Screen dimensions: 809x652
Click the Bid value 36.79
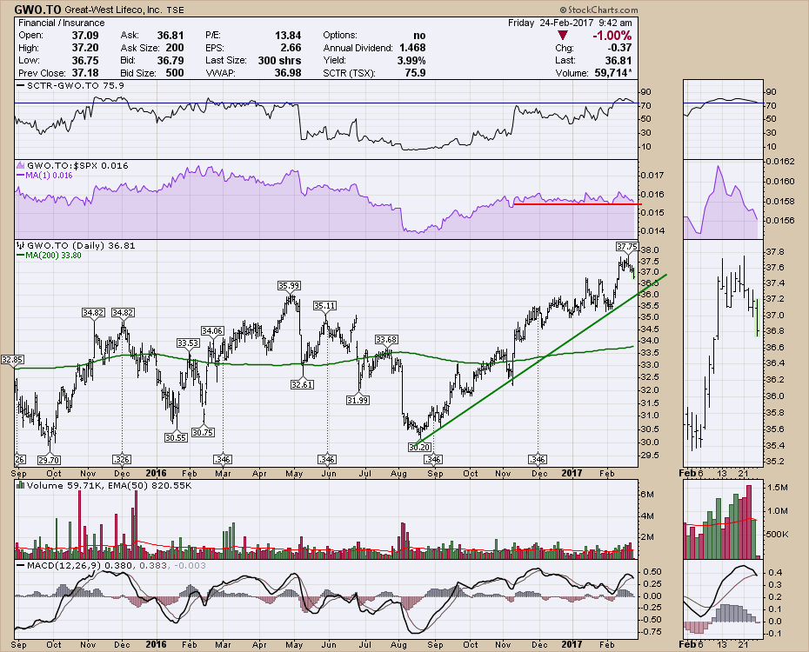pyautogui.click(x=170, y=60)
